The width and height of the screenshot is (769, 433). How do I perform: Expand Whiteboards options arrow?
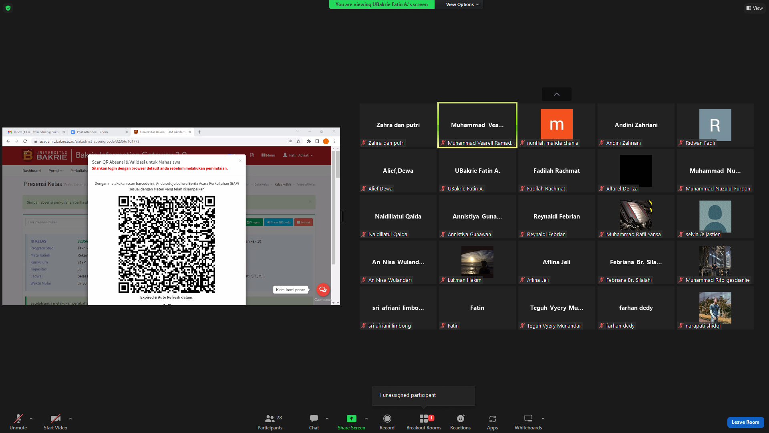tap(543, 419)
